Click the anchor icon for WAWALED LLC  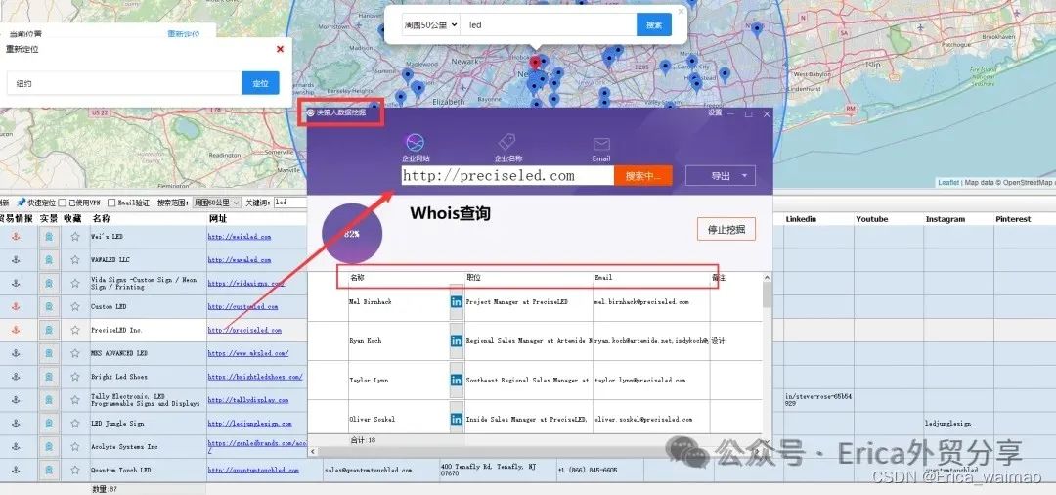pyautogui.click(x=17, y=260)
